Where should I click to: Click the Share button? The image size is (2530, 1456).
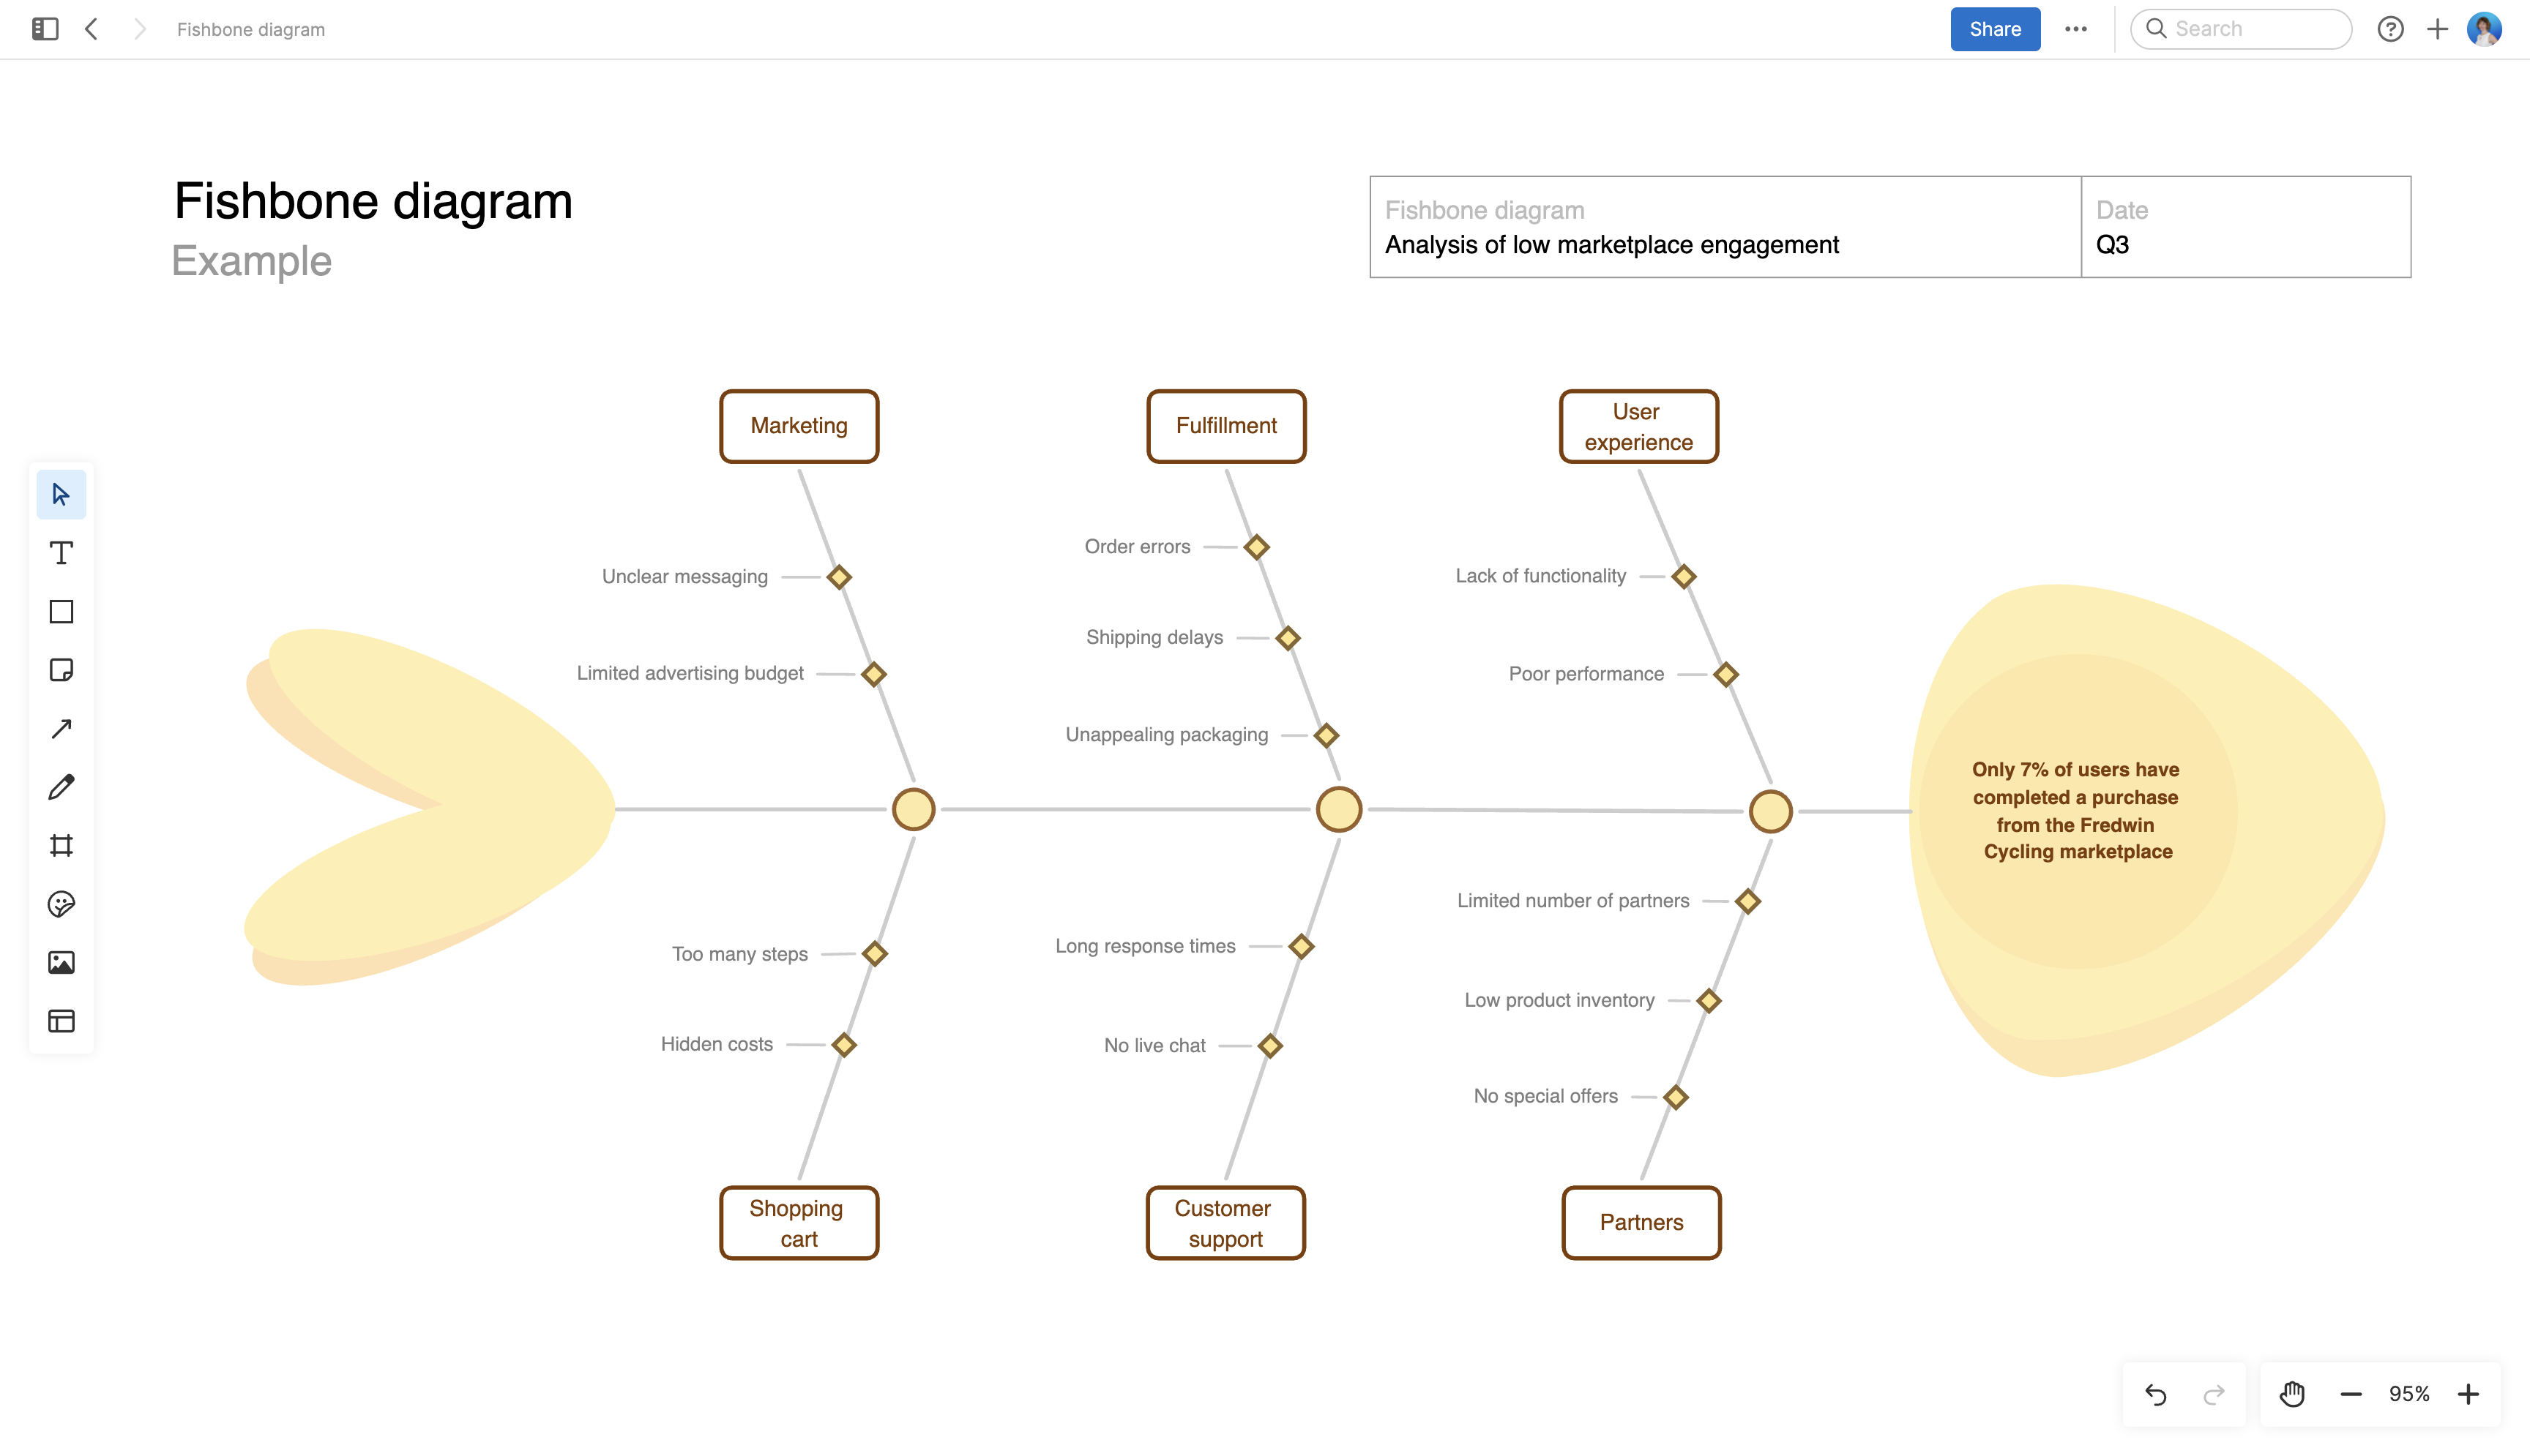[x=1995, y=29]
